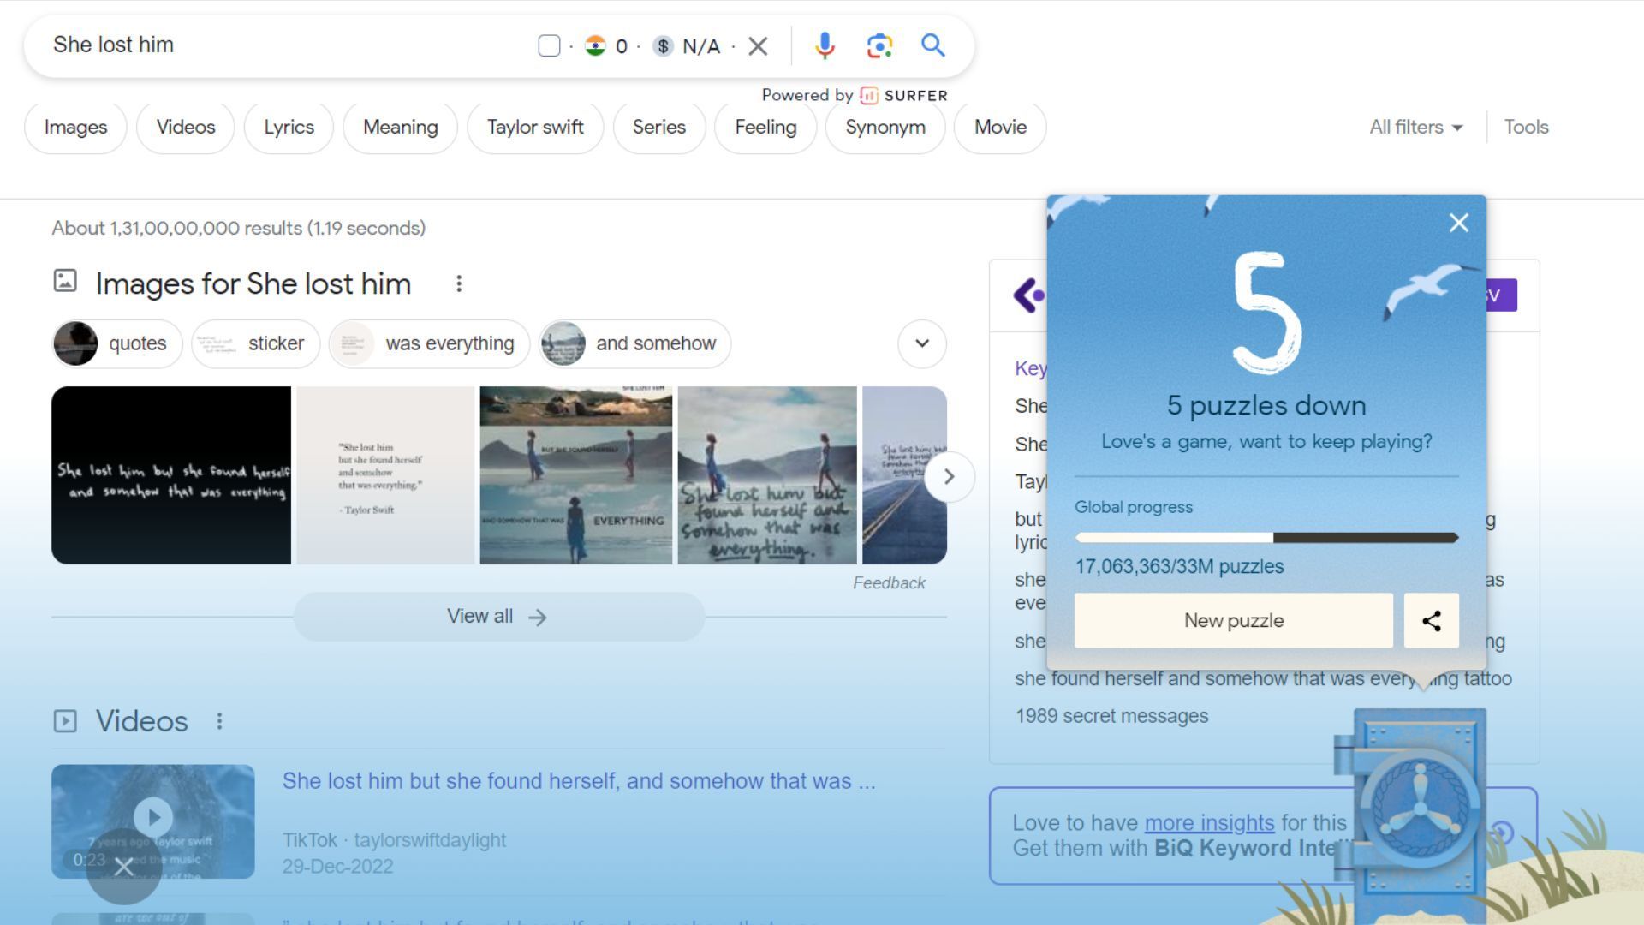Click the Global progress bar

[1266, 538]
